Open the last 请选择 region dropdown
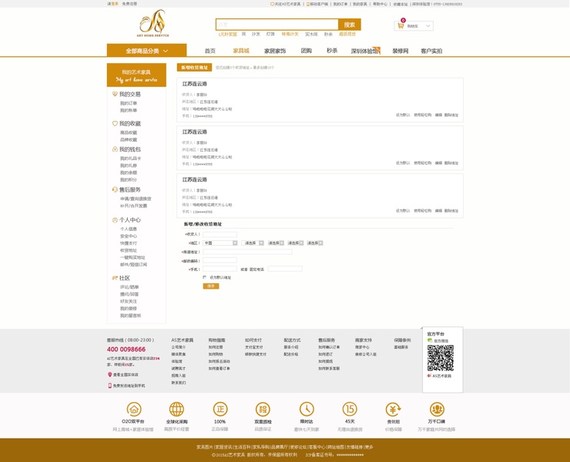Screen dimensions: 570x462 pos(315,243)
